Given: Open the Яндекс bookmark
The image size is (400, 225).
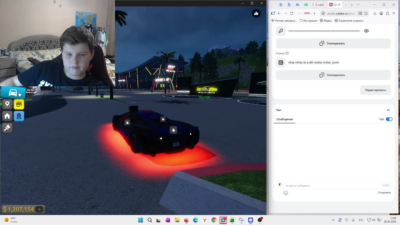Looking at the screenshot, I should pos(326,21).
